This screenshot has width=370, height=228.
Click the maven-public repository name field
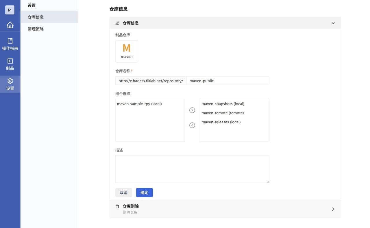(x=228, y=81)
